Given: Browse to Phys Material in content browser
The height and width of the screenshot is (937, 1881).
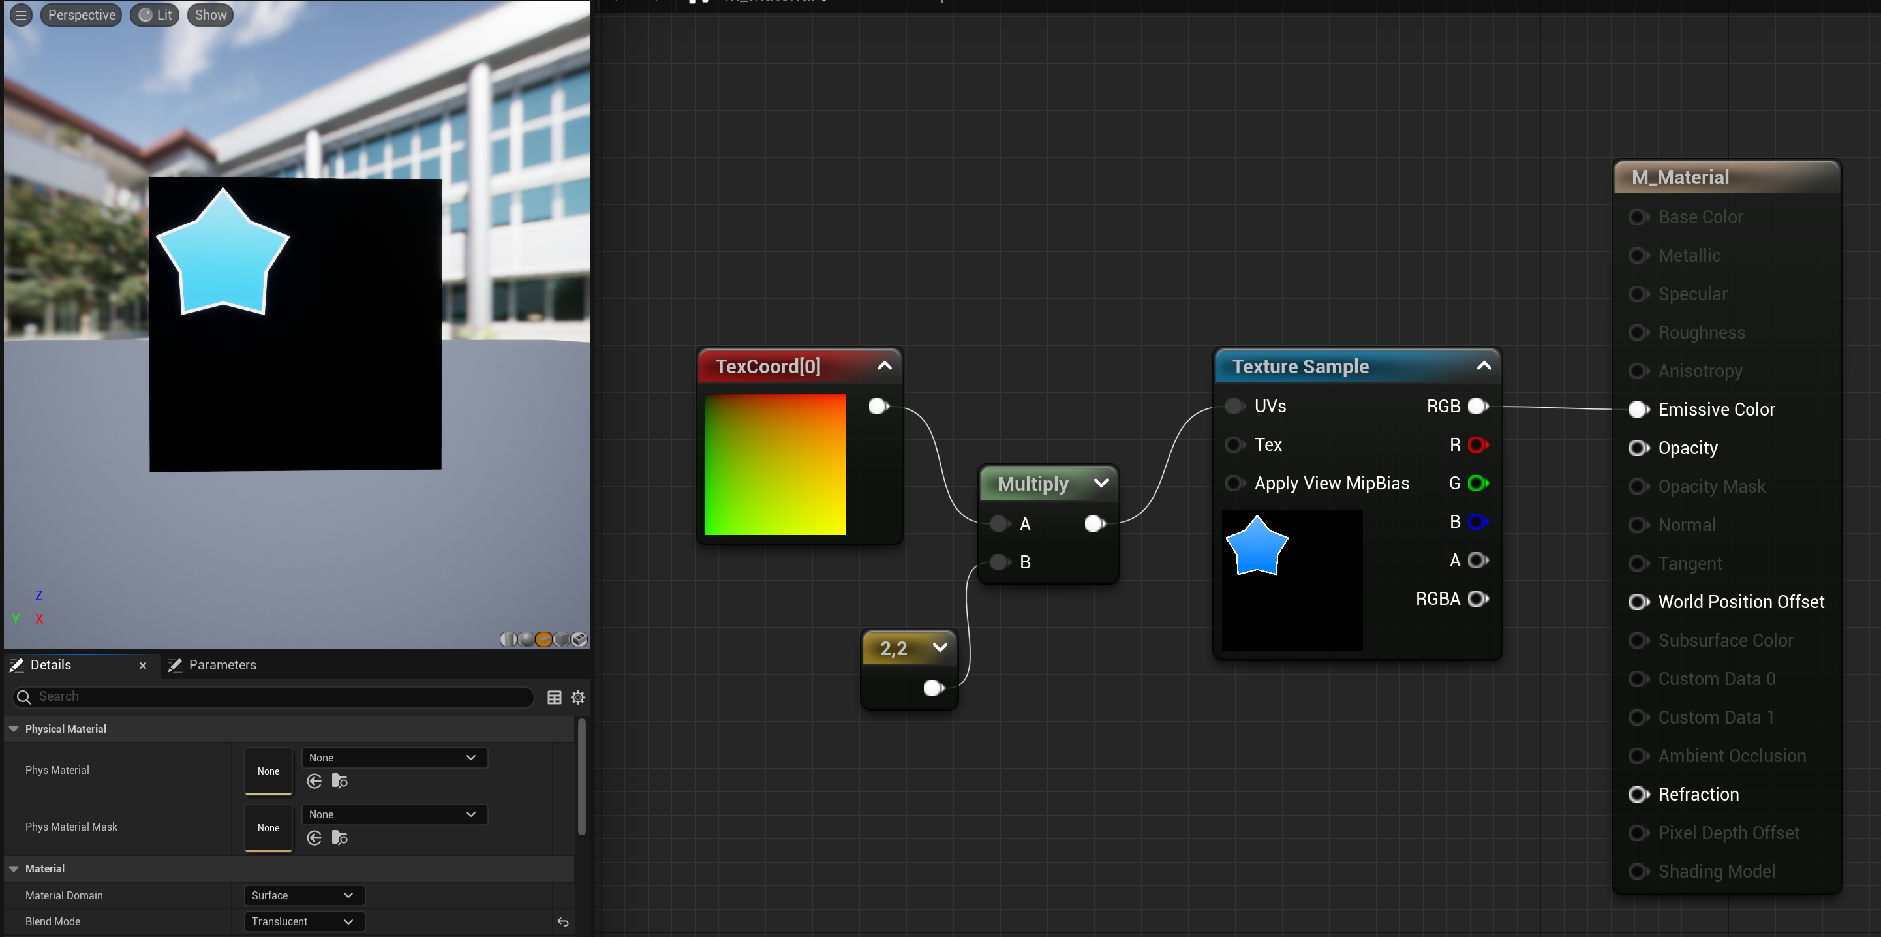Looking at the screenshot, I should point(339,780).
